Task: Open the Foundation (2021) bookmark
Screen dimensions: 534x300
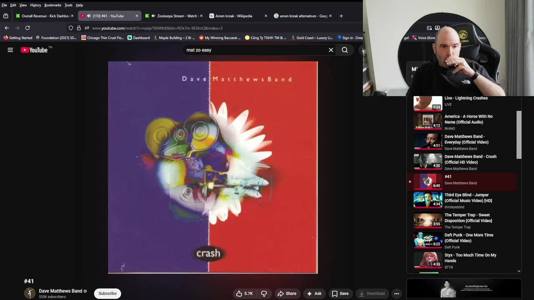Action: pos(56,38)
